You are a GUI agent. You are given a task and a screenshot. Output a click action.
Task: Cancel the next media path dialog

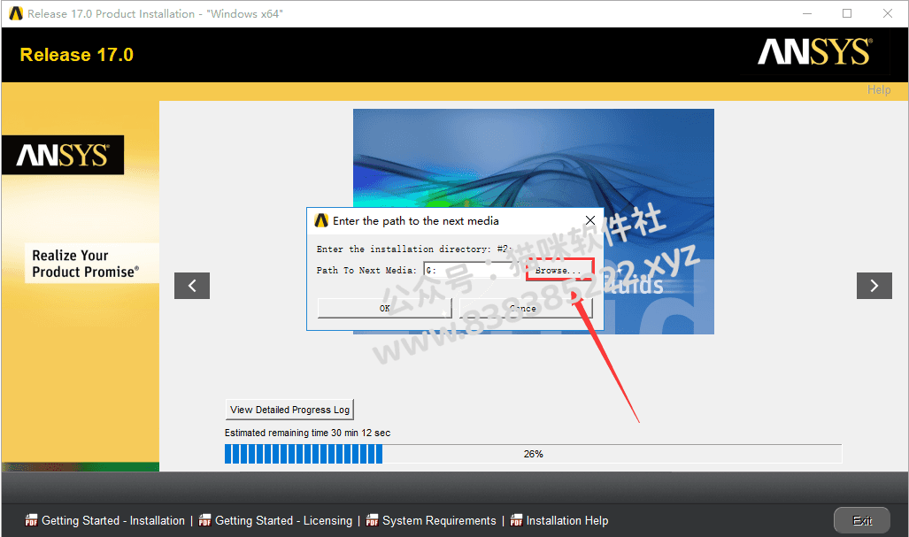coord(526,308)
